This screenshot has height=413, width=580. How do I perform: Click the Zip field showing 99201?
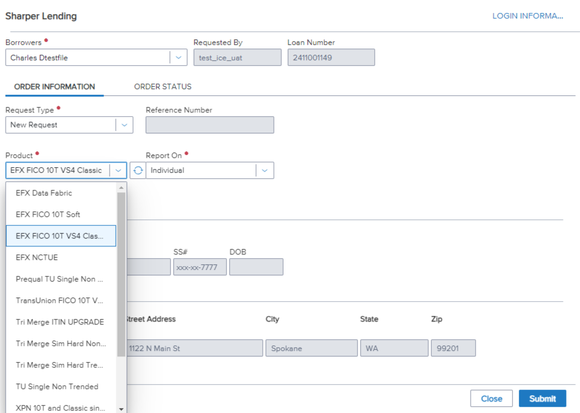pos(453,348)
